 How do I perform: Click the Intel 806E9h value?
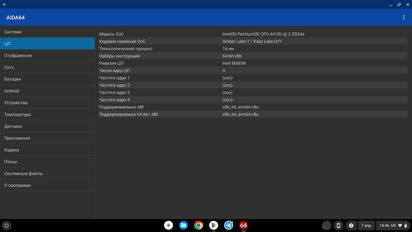(234, 63)
